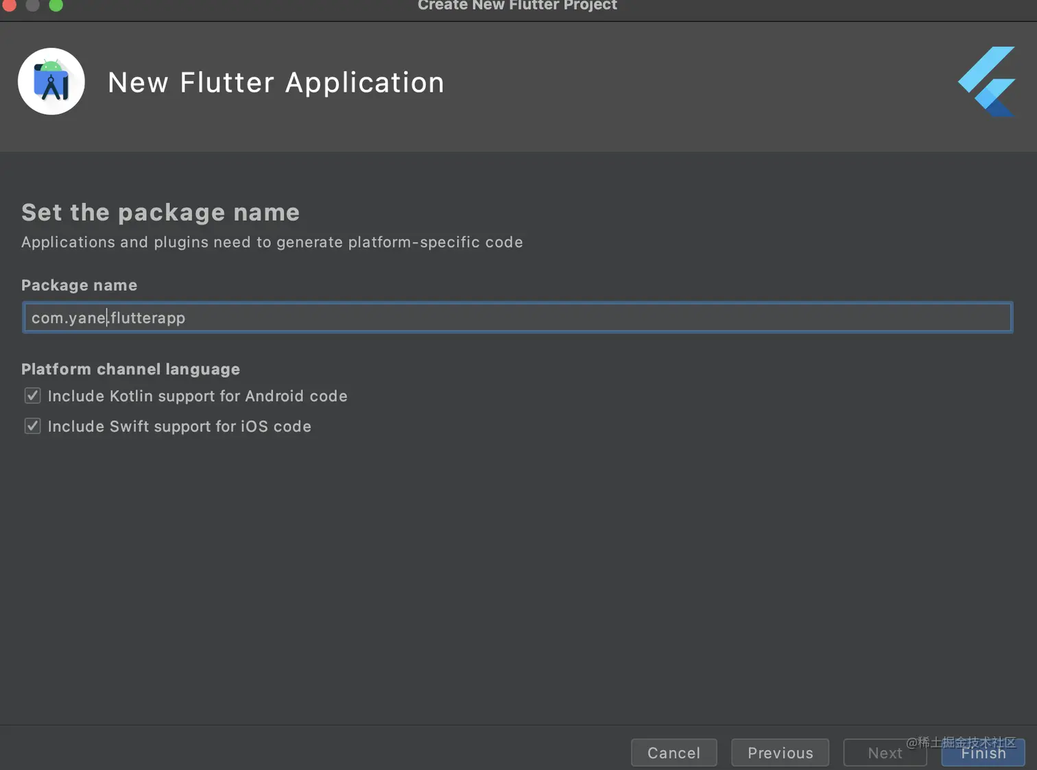Screen dimensions: 1037x770
Task: Uncheck the Swift support checkbox
Action: click(x=32, y=426)
